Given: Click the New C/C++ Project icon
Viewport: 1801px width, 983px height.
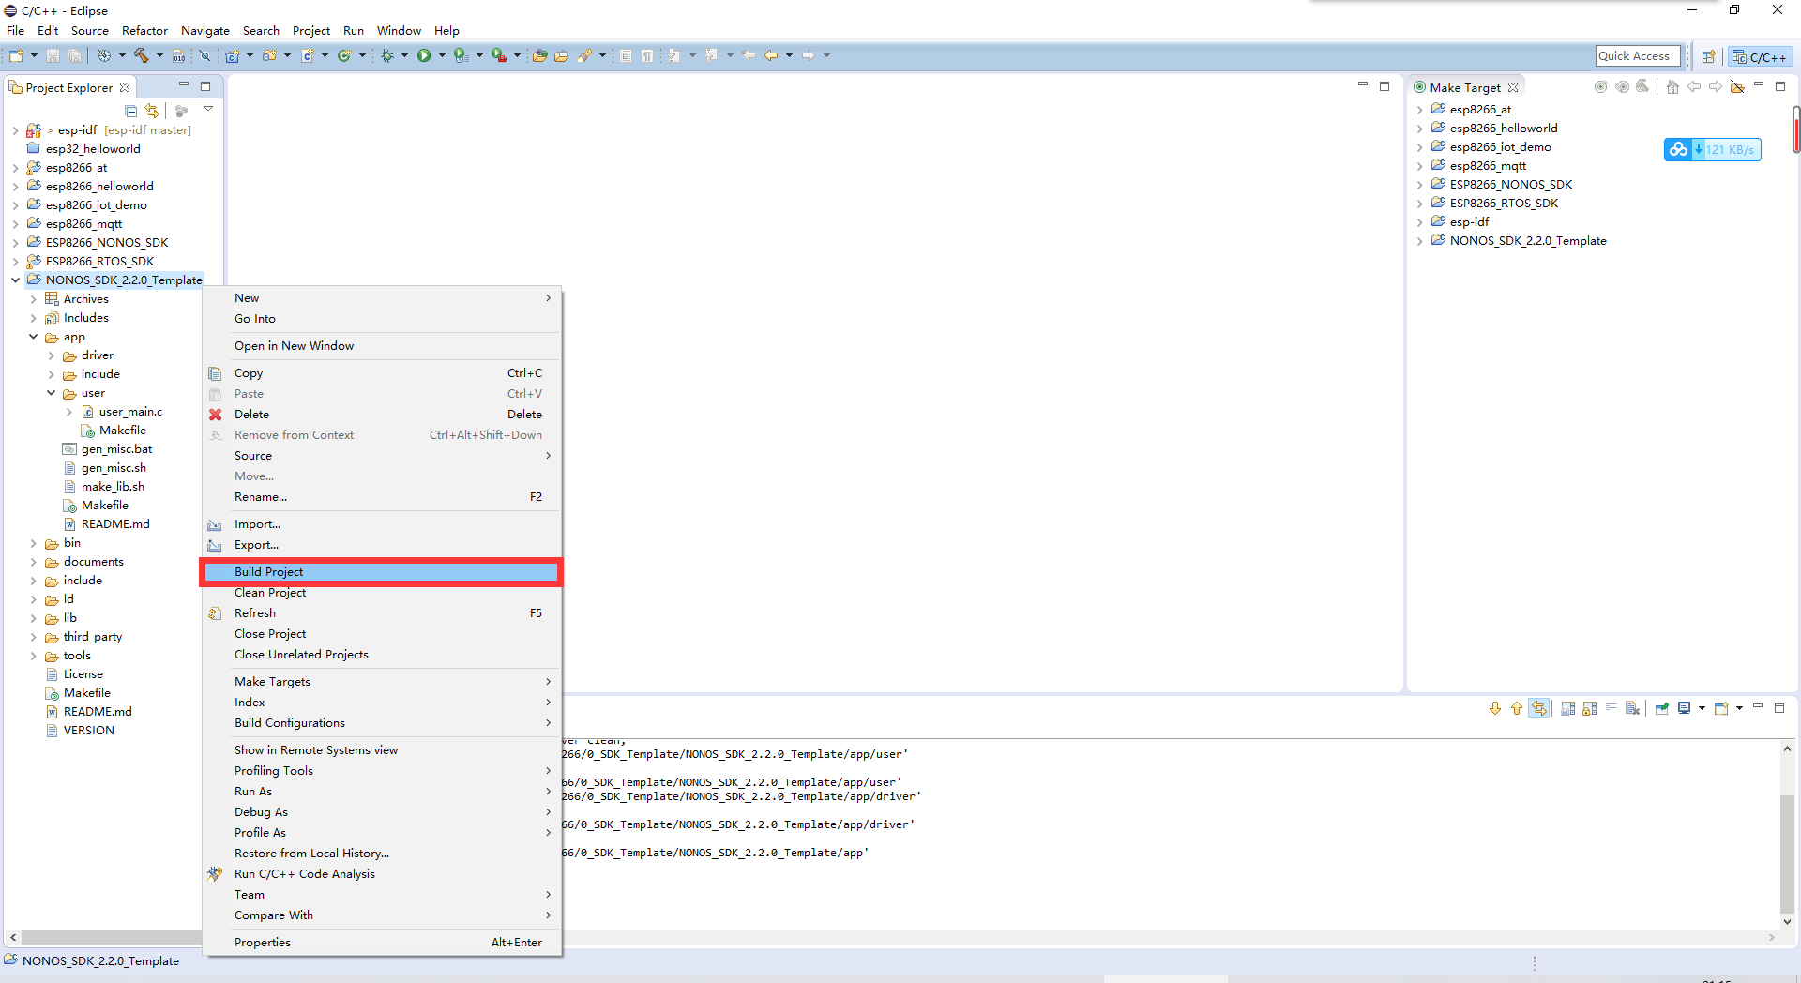Looking at the screenshot, I should [x=232, y=55].
